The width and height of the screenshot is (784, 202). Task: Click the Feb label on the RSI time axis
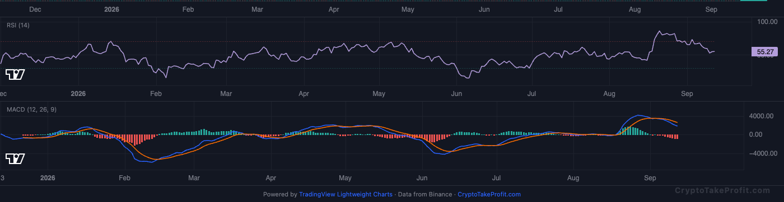coord(156,94)
